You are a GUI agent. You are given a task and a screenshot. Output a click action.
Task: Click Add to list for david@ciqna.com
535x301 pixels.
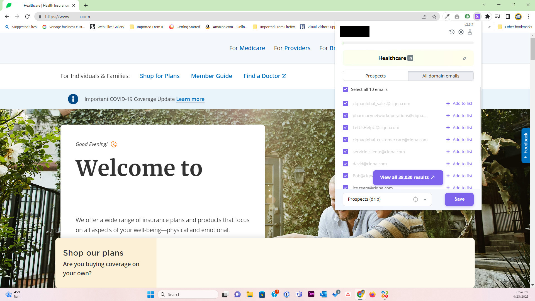[459, 164]
